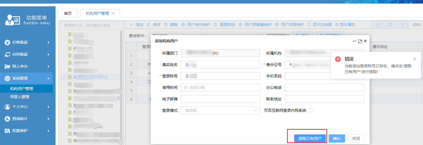
Task: Click the refresh icon beside pagination arrows
Action: 390,25
